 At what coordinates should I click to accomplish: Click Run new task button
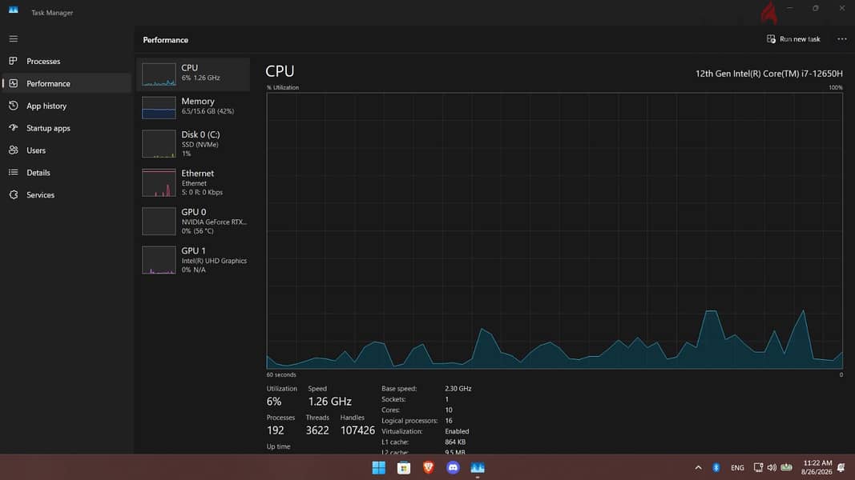pyautogui.click(x=793, y=39)
